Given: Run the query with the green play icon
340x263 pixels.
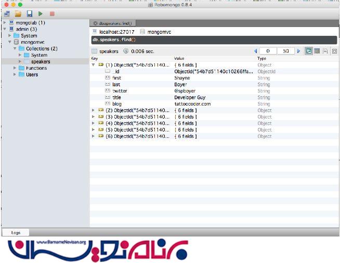Looking at the screenshot, I should (41, 14).
